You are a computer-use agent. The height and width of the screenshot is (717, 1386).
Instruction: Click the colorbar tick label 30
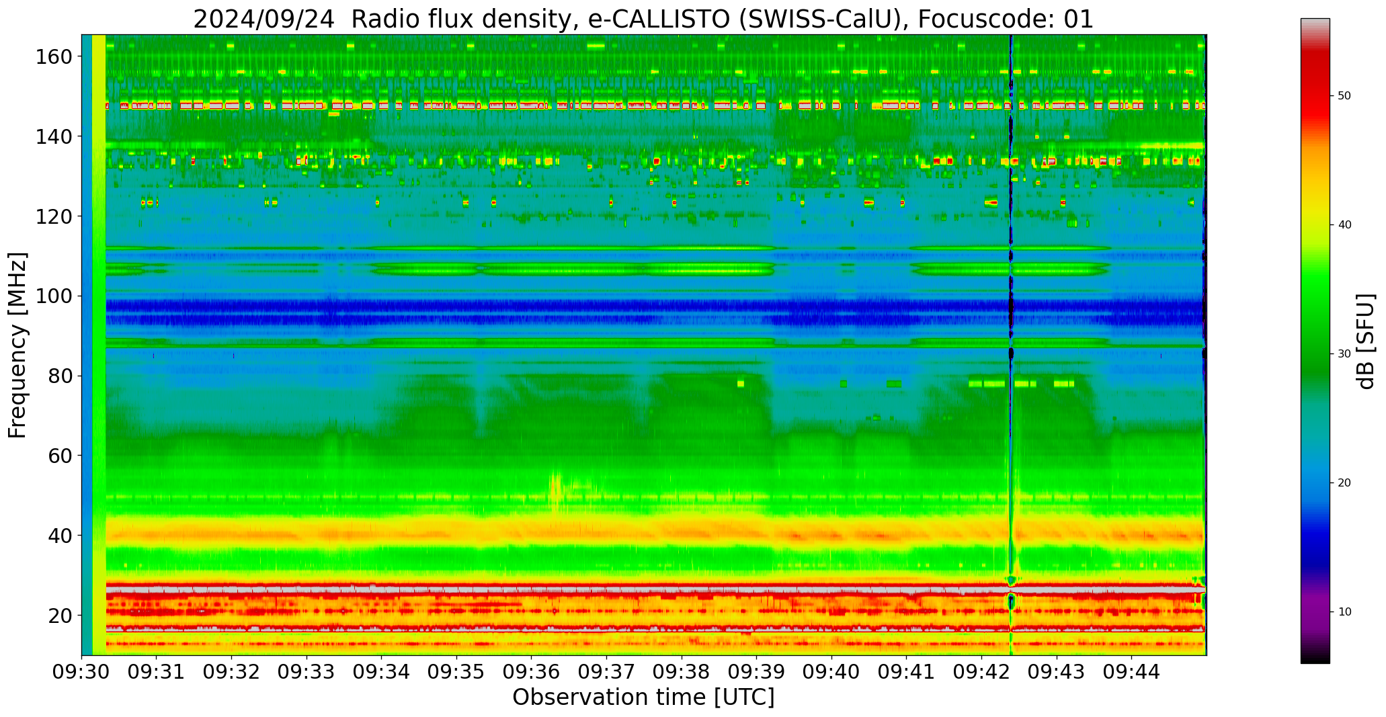click(x=1344, y=354)
